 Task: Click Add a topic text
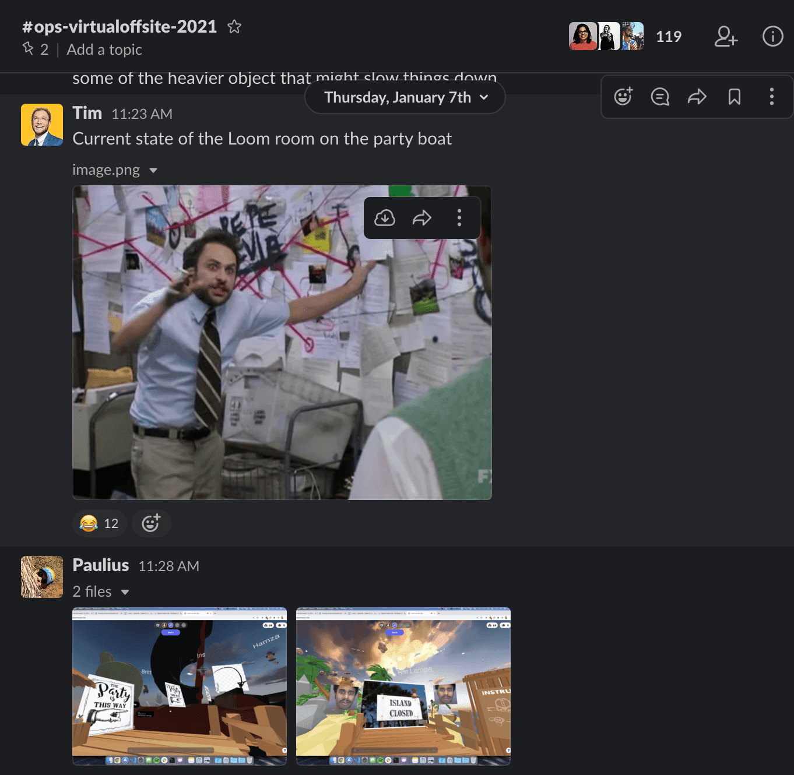104,50
